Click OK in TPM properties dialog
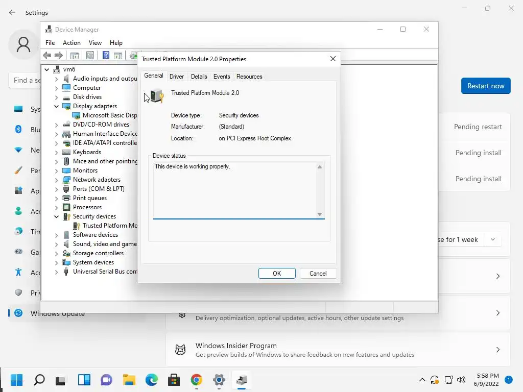 click(x=277, y=274)
